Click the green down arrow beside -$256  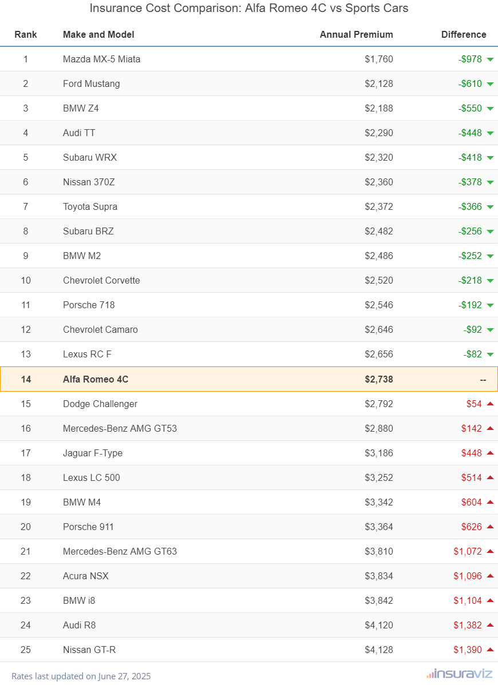tap(490, 232)
